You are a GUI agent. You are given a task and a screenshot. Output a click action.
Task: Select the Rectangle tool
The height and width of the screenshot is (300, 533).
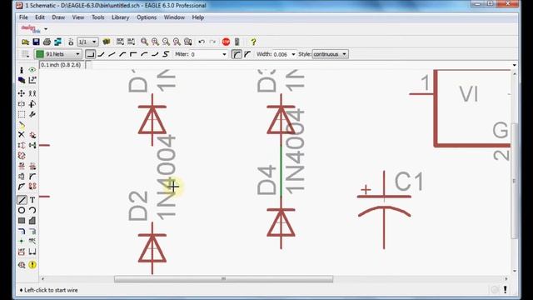(x=22, y=220)
